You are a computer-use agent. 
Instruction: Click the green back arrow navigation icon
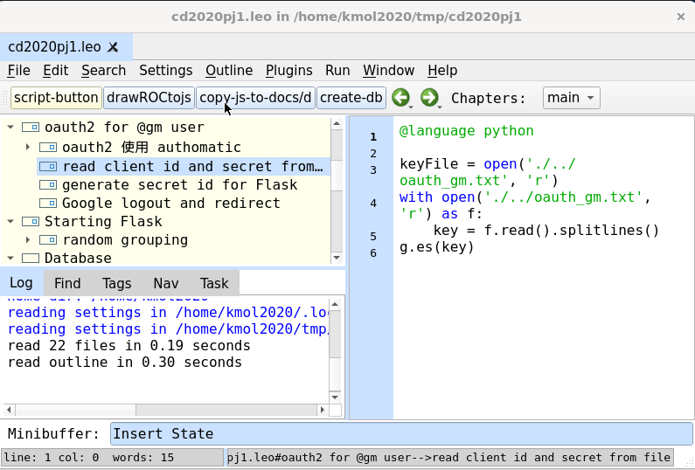(400, 98)
